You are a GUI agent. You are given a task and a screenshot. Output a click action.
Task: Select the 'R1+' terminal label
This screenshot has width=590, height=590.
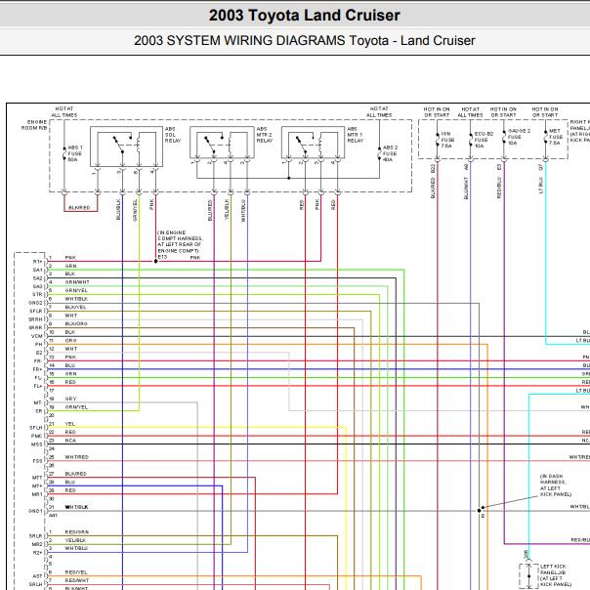click(x=37, y=262)
